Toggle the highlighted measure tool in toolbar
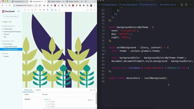This screenshot has height=109, width=194. 52,10
